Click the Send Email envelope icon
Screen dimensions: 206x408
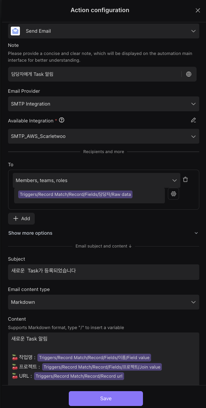pos(15,31)
